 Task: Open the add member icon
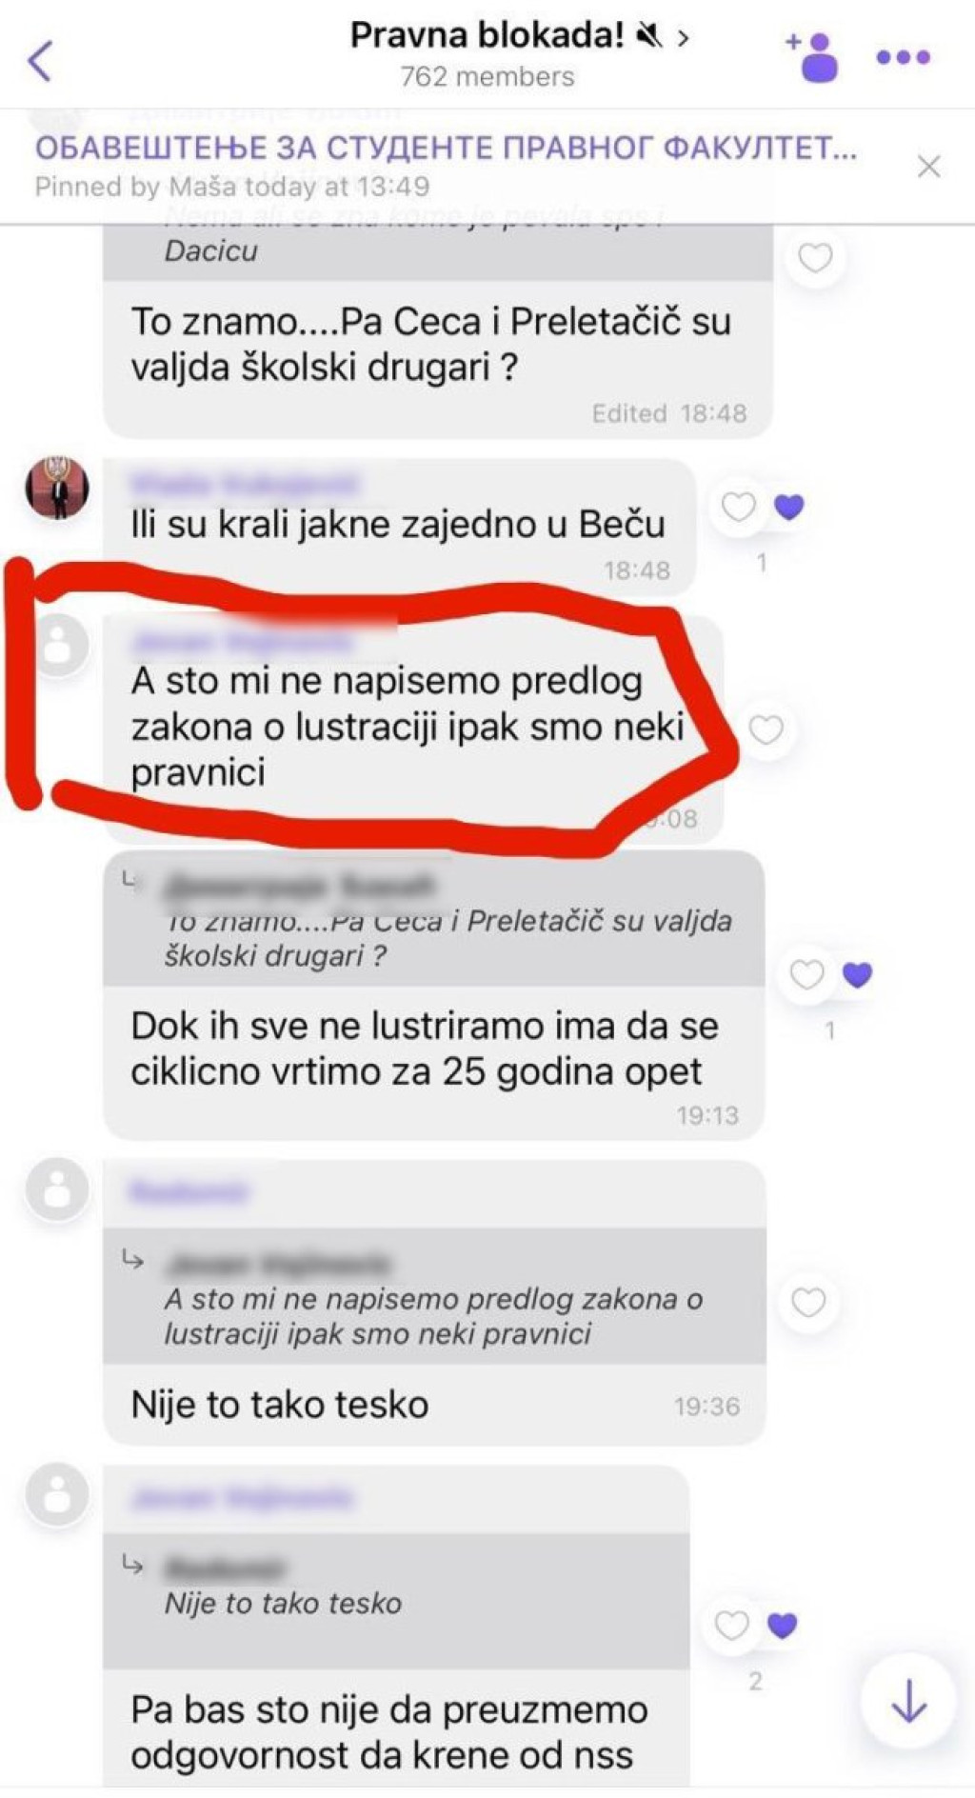point(812,57)
